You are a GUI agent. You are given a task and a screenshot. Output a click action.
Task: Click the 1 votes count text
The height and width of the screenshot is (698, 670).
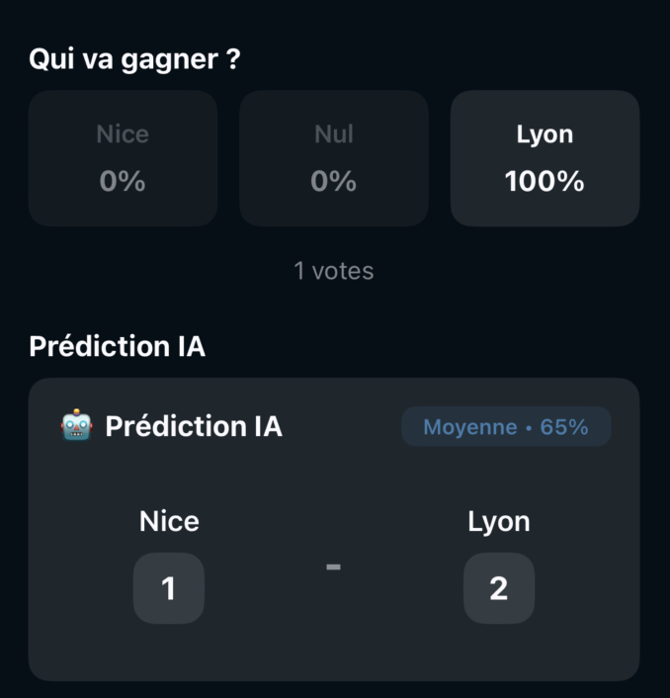(x=334, y=271)
